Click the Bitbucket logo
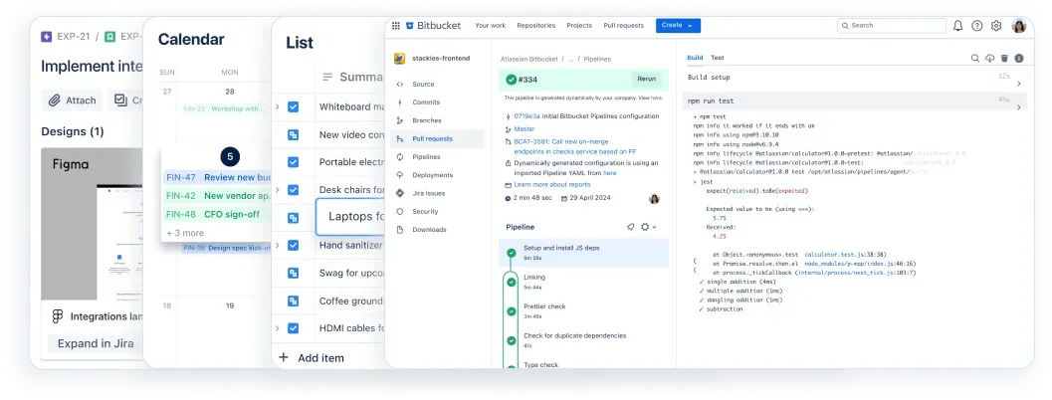Screen dimensions: 1052x400 [433, 26]
